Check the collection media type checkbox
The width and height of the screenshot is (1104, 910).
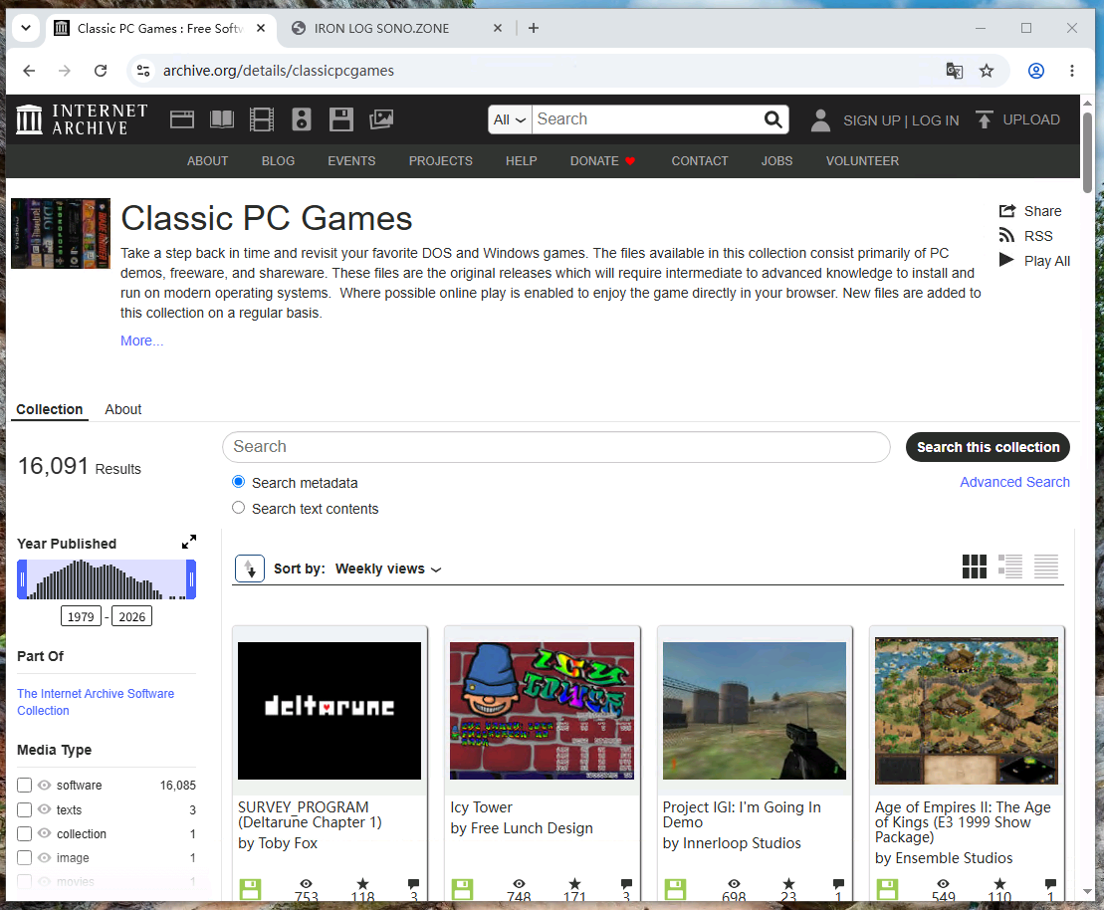(x=25, y=834)
